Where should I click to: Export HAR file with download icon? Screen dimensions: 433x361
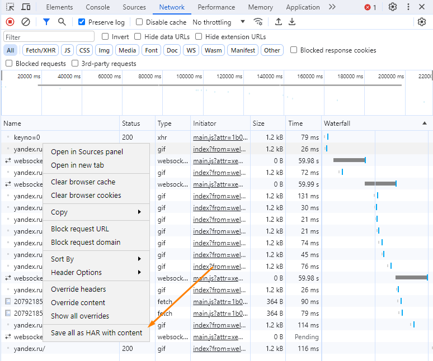coord(292,21)
